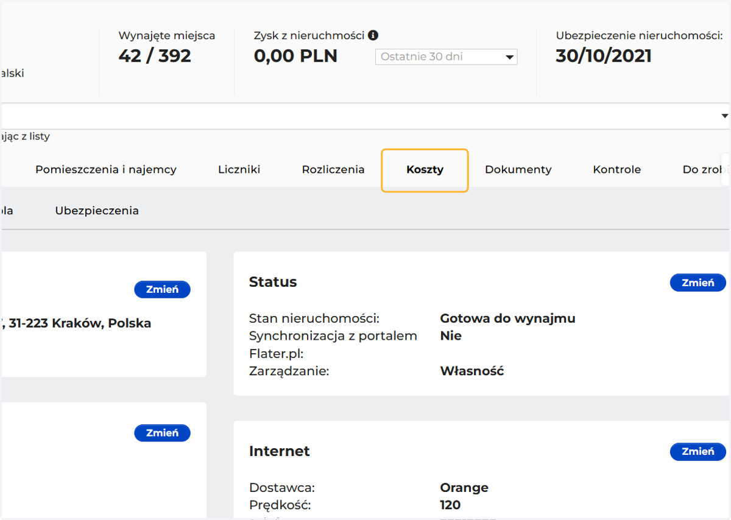The height and width of the screenshot is (520, 731).
Task: Go to the Rozliczenia tab
Action: (333, 170)
